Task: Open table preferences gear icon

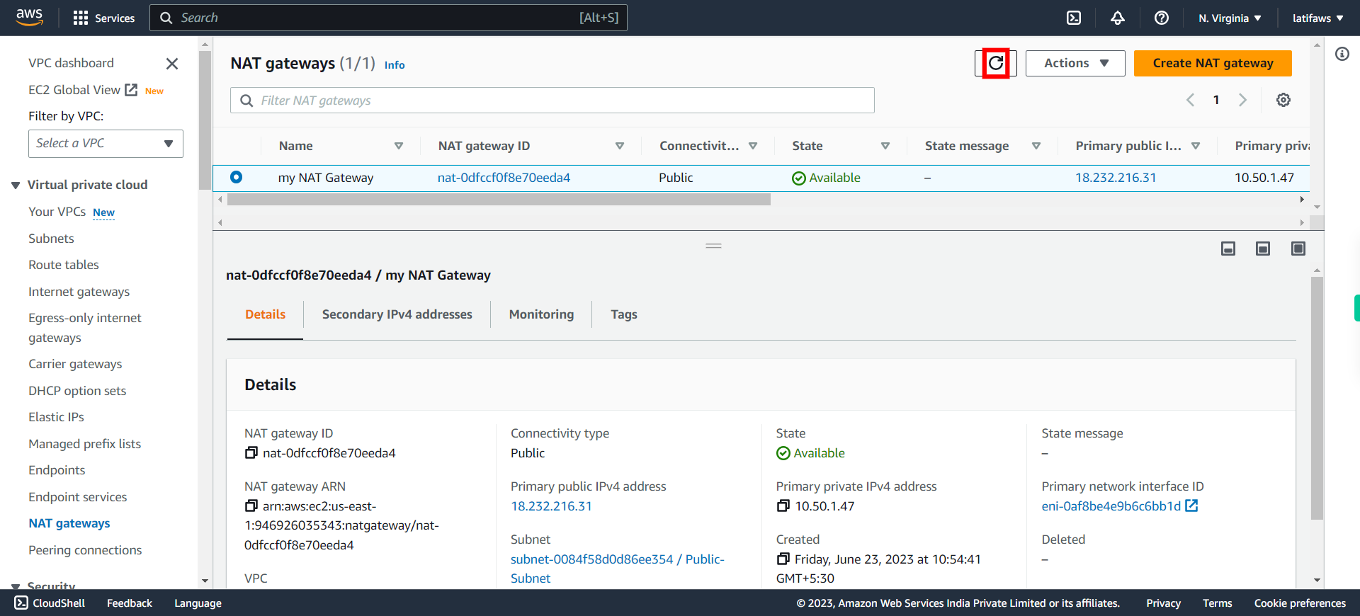Action: pyautogui.click(x=1283, y=100)
